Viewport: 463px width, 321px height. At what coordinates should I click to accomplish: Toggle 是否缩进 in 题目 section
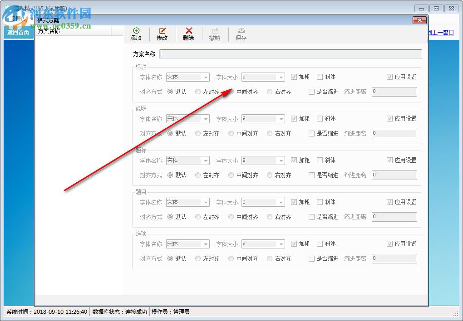pos(311,217)
